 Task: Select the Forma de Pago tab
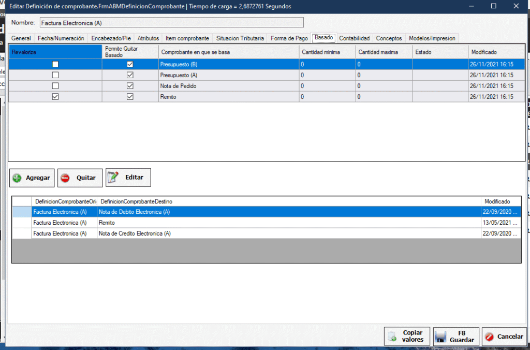(x=289, y=38)
